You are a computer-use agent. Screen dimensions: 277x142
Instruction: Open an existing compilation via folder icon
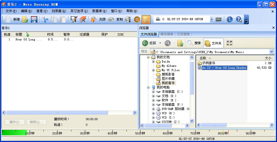click(25, 19)
